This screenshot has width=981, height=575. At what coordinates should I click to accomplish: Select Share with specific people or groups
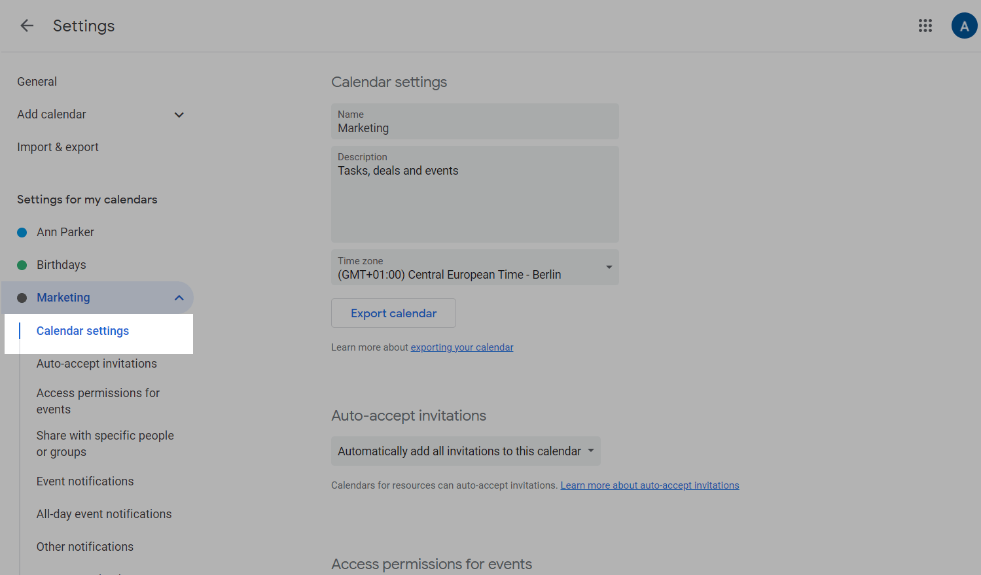click(105, 444)
